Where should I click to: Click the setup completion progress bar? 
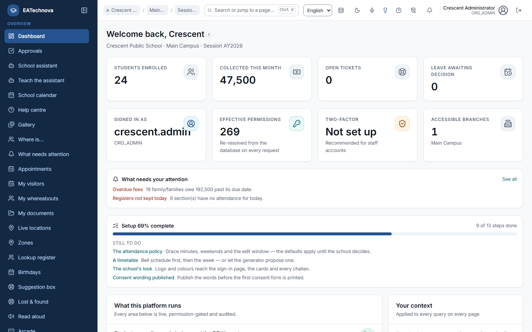coord(315,234)
